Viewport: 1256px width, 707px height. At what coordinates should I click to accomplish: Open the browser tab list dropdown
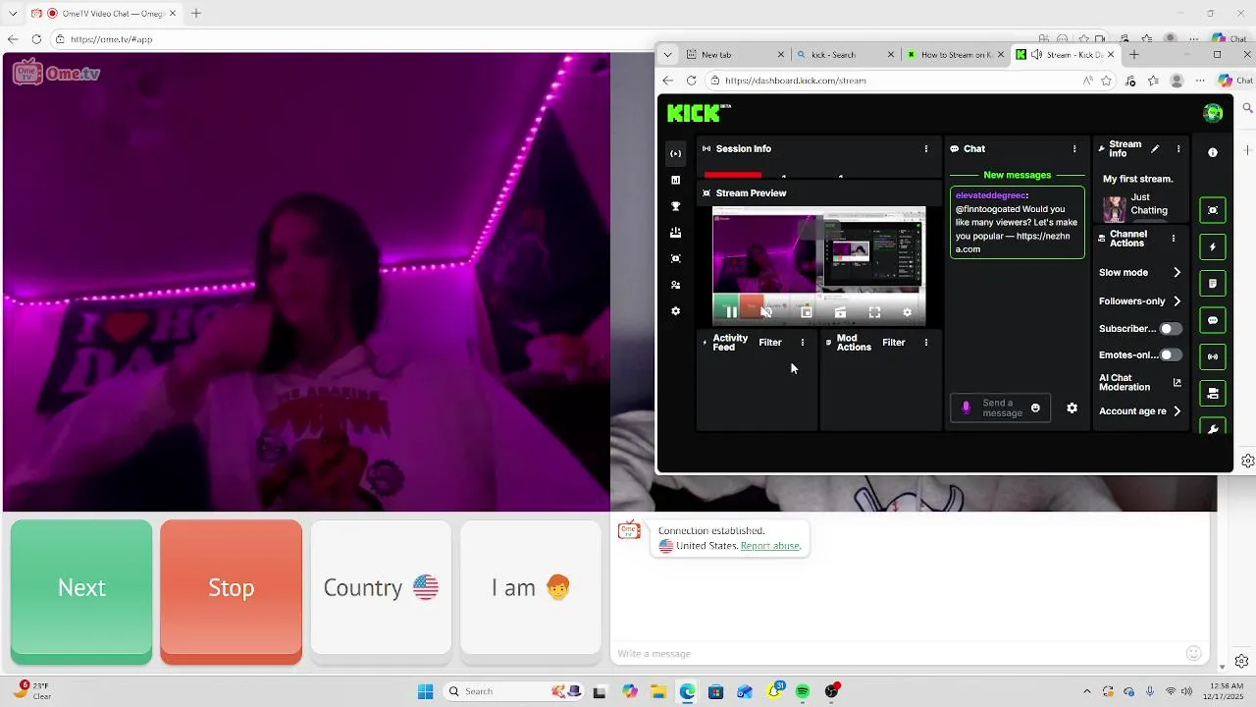coord(667,55)
